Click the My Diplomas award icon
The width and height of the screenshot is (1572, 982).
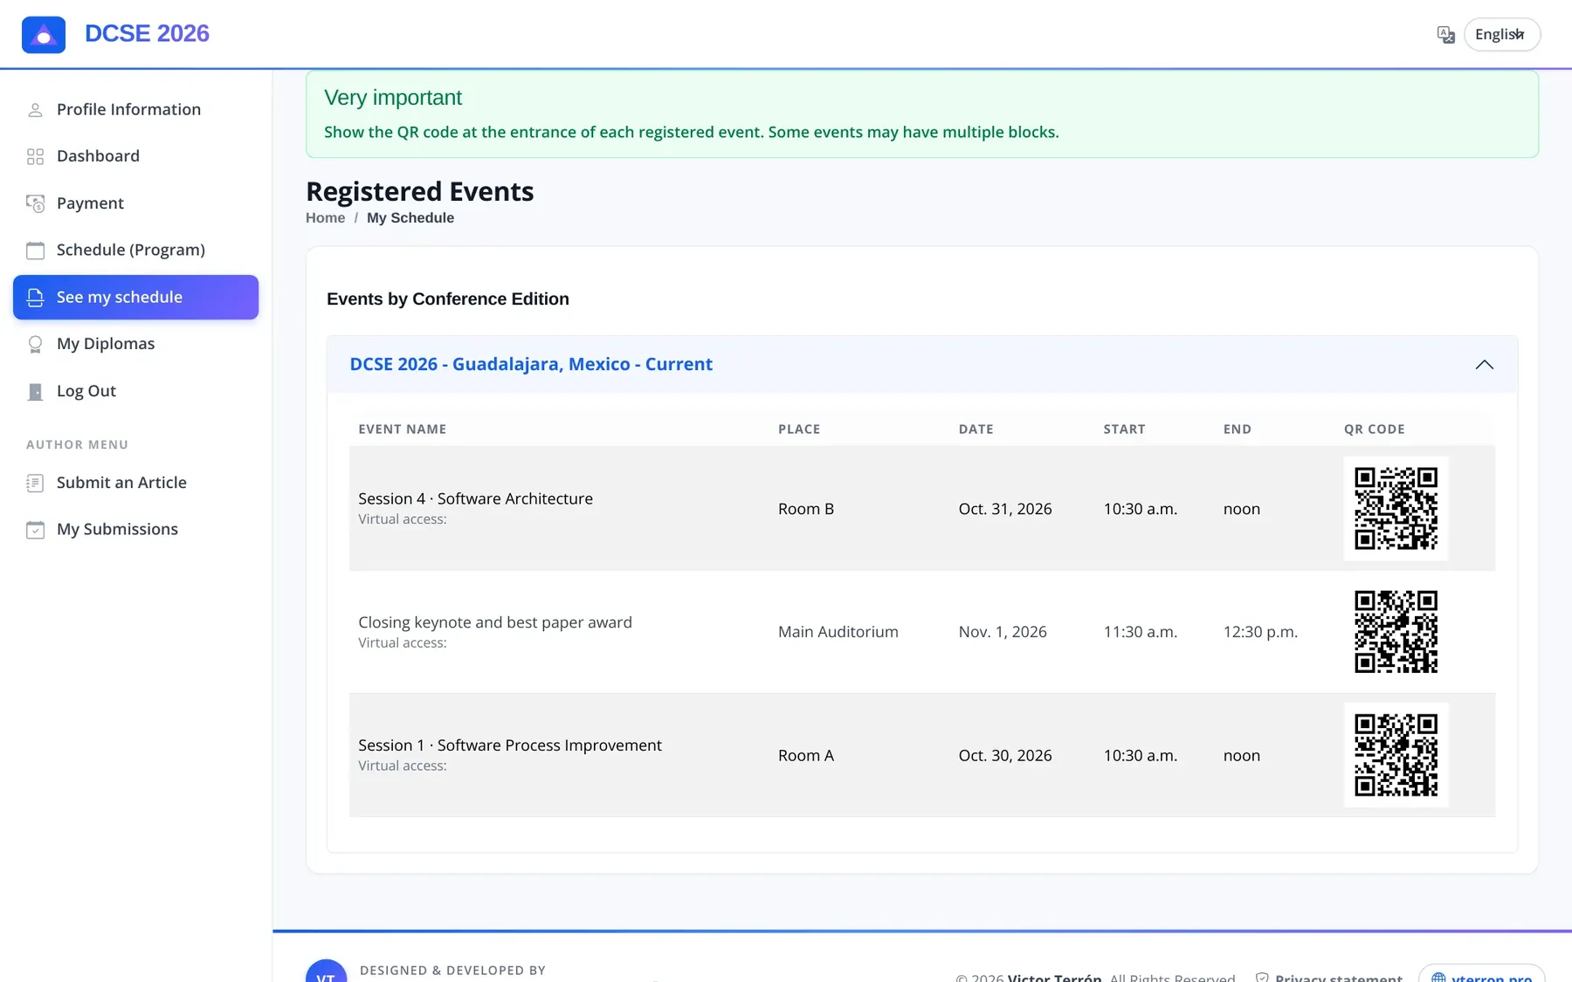pos(35,344)
